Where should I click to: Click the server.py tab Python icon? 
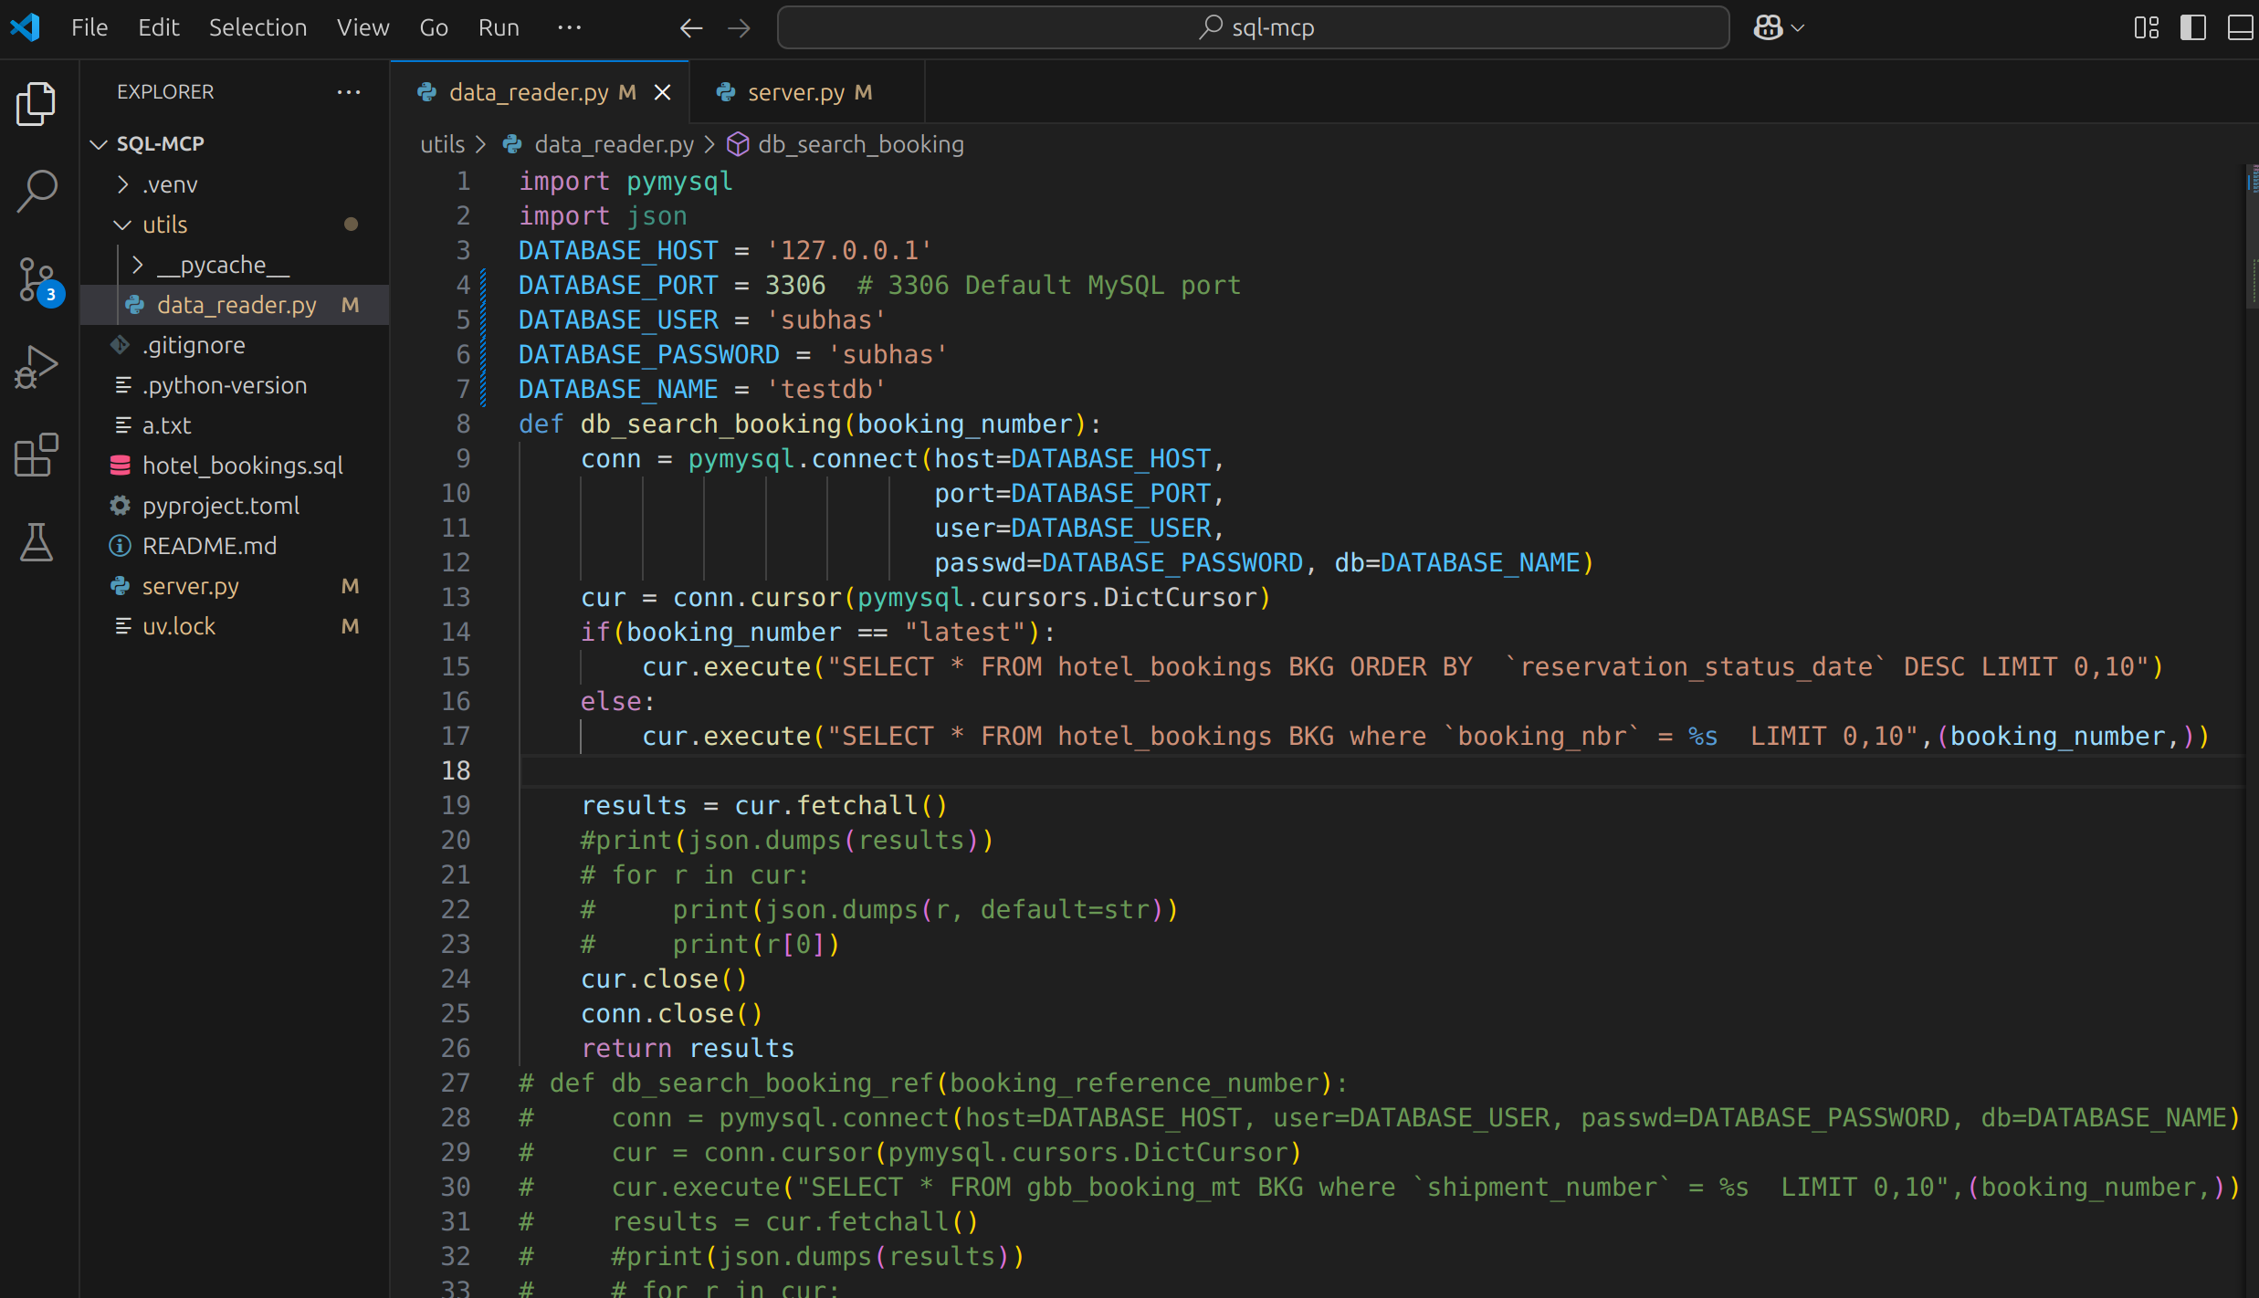click(x=726, y=92)
